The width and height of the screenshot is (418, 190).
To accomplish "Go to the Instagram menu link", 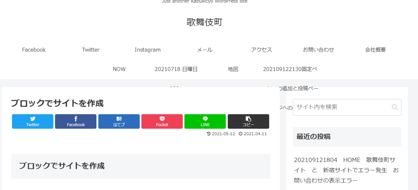I will pyautogui.click(x=148, y=50).
